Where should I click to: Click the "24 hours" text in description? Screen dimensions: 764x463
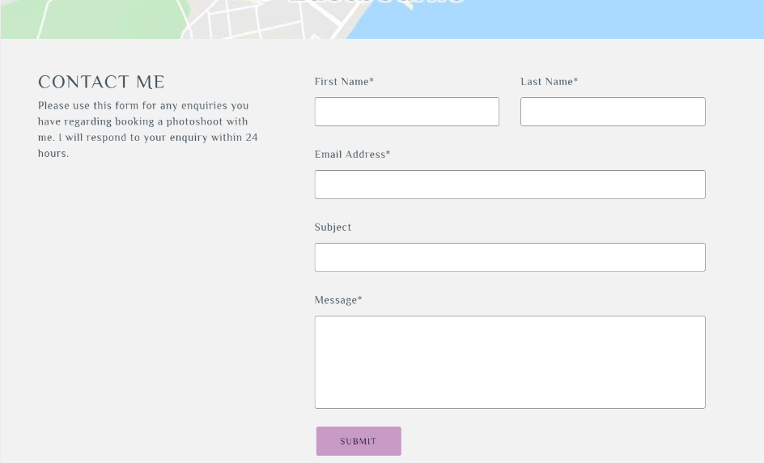pyautogui.click(x=251, y=138)
